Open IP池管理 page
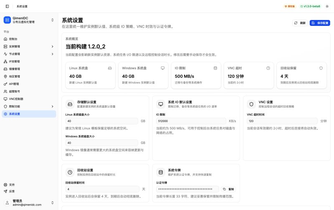The image size is (334, 210). [x=29, y=61]
